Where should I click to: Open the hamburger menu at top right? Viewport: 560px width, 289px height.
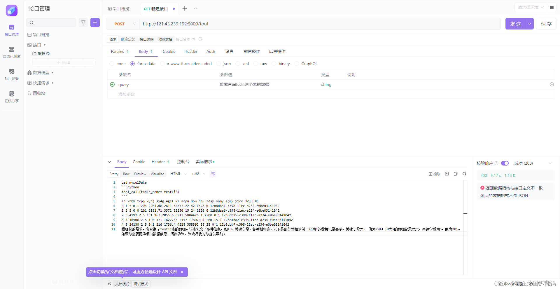(552, 8)
